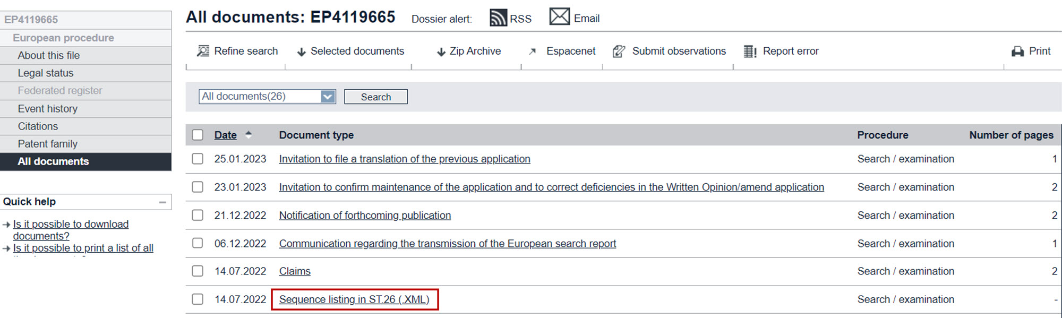1062x318 pixels.
Task: Open Espacenet via external link icon
Action: [x=533, y=51]
